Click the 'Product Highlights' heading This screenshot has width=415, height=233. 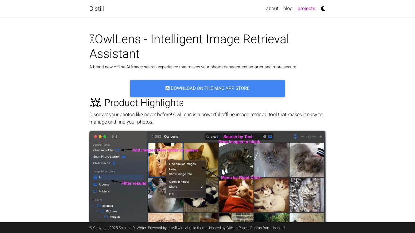pos(137,103)
